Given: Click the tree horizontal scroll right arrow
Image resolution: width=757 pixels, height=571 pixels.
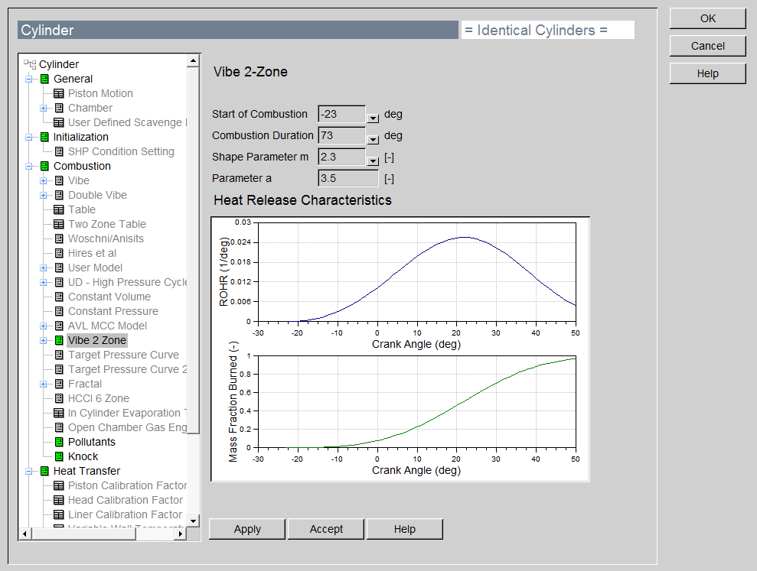Looking at the screenshot, I should tap(181, 534).
